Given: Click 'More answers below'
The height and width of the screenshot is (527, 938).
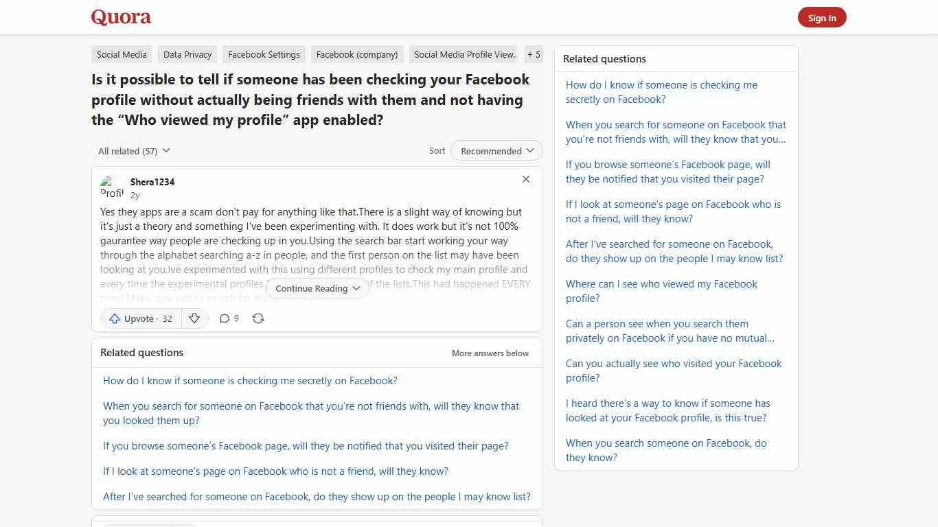Looking at the screenshot, I should click(x=490, y=353).
